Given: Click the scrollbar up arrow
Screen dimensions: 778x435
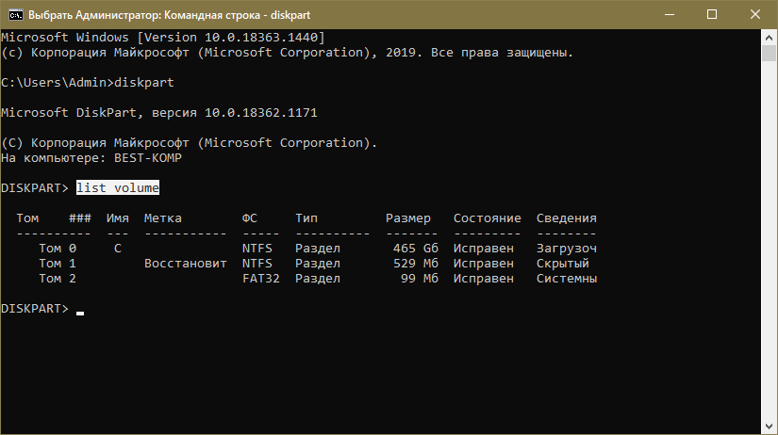Looking at the screenshot, I should pyautogui.click(x=770, y=37).
